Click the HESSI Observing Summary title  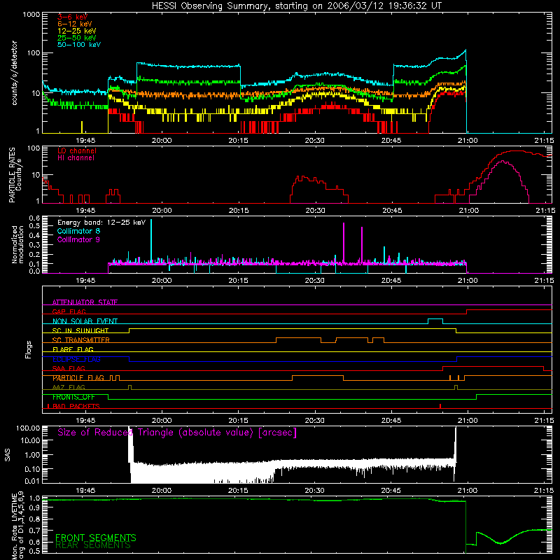[x=296, y=6]
